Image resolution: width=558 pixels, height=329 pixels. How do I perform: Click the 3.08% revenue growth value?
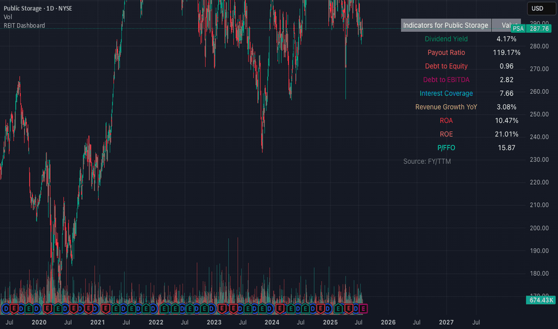[x=507, y=107]
